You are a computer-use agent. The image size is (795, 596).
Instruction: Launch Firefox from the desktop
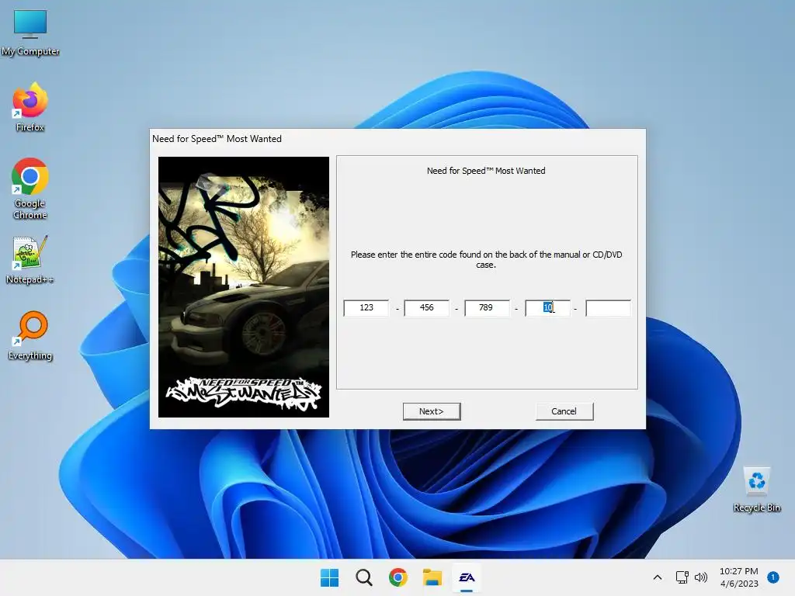pyautogui.click(x=30, y=107)
